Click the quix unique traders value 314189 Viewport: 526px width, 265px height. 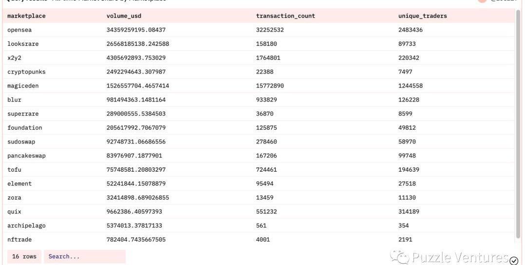(409, 212)
